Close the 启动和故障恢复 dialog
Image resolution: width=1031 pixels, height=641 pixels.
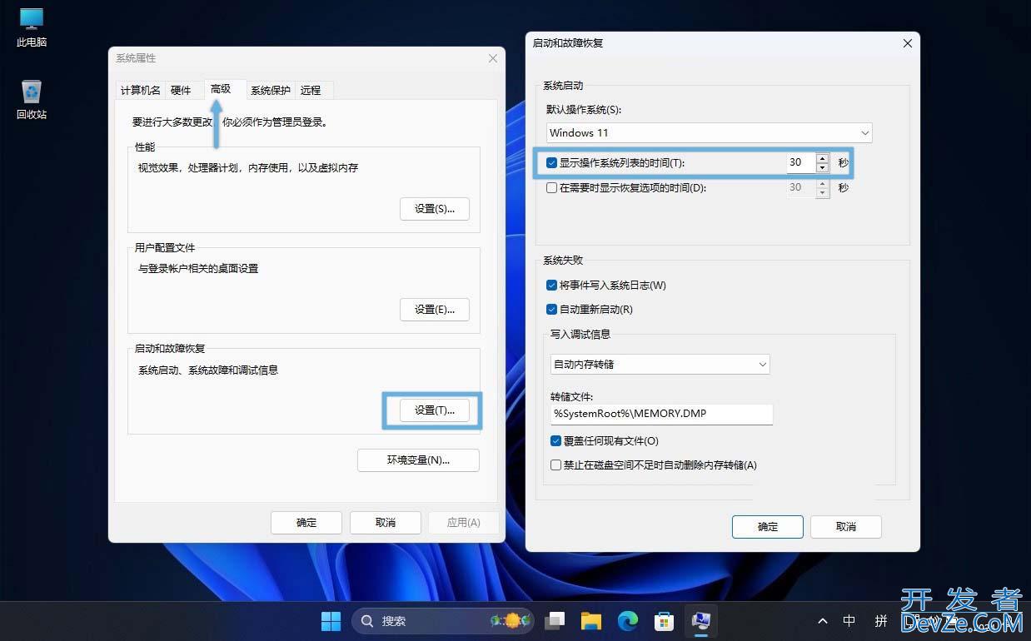(x=908, y=43)
